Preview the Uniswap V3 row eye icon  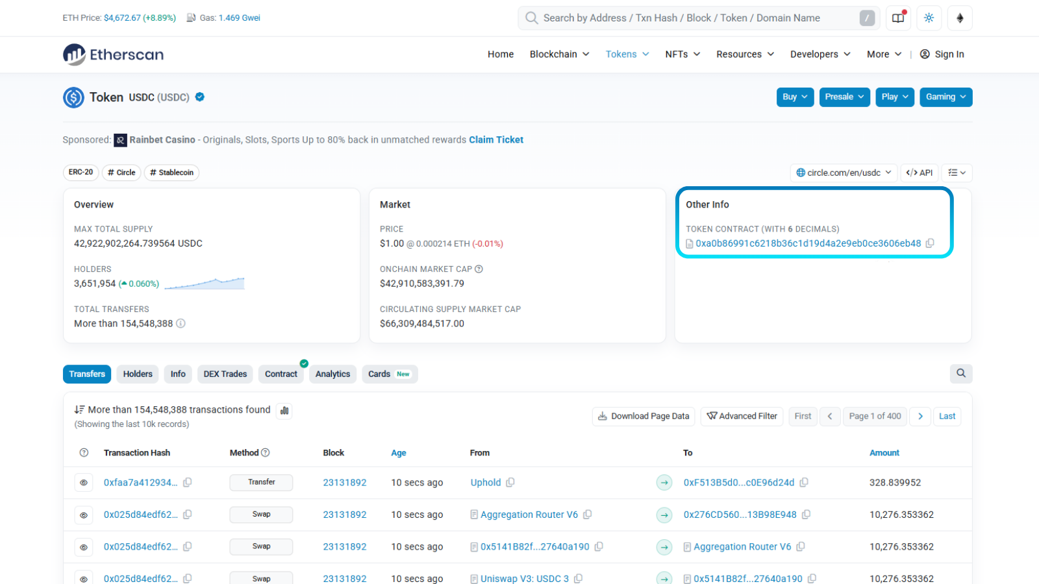coord(84,579)
